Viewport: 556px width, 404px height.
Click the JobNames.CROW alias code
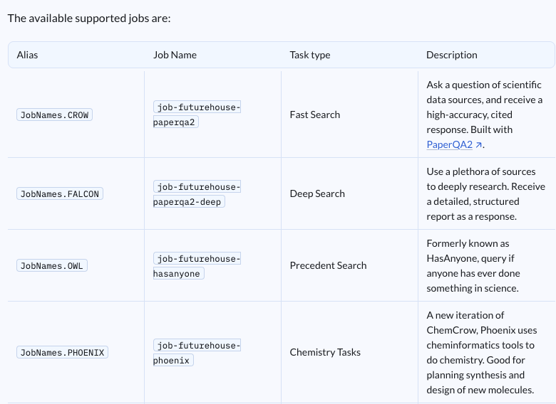click(54, 115)
